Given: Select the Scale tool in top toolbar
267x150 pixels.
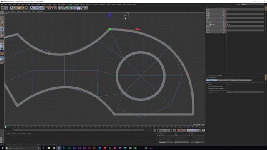Looking at the screenshot, I should (19, 7).
